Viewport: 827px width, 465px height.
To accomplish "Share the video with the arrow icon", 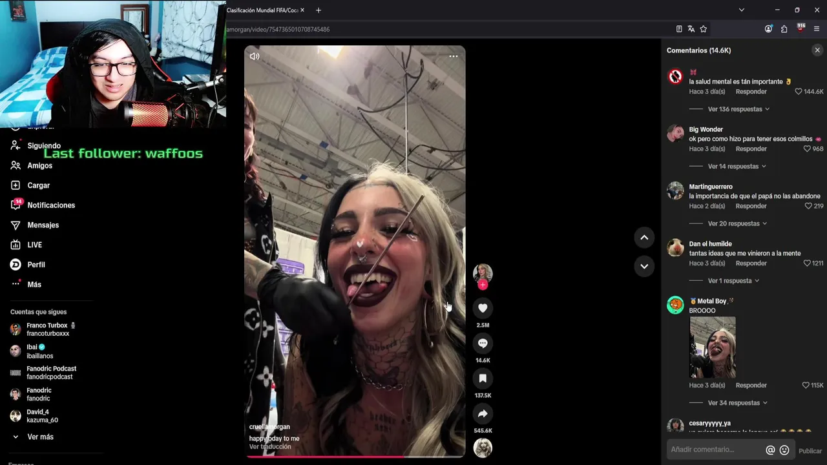I will (483, 413).
